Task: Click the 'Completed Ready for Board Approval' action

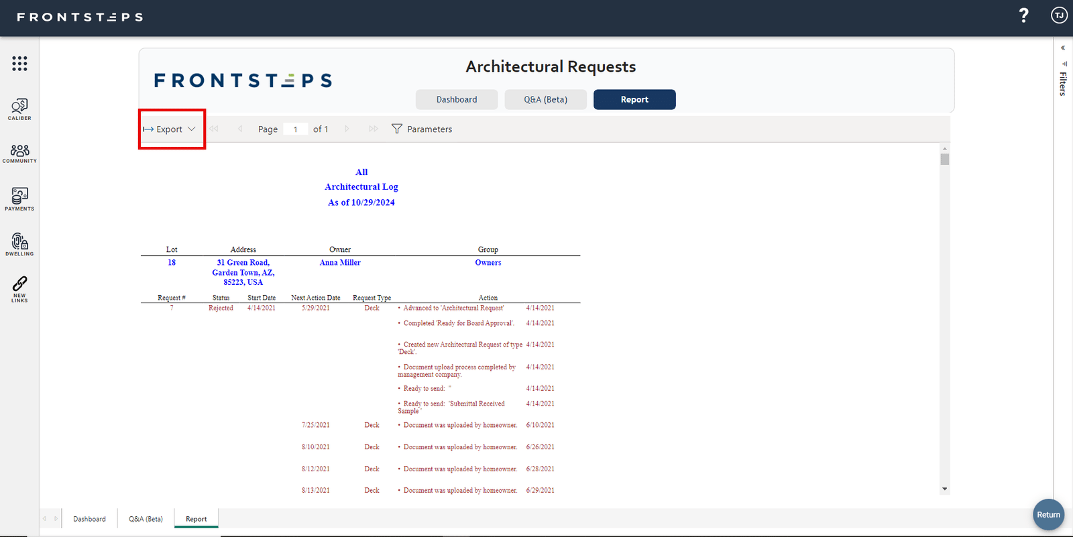Action: (x=459, y=323)
